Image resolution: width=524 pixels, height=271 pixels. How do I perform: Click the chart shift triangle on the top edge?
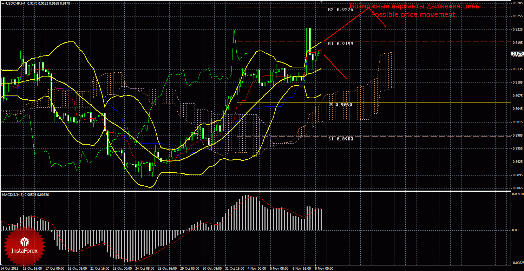[x=321, y=2]
